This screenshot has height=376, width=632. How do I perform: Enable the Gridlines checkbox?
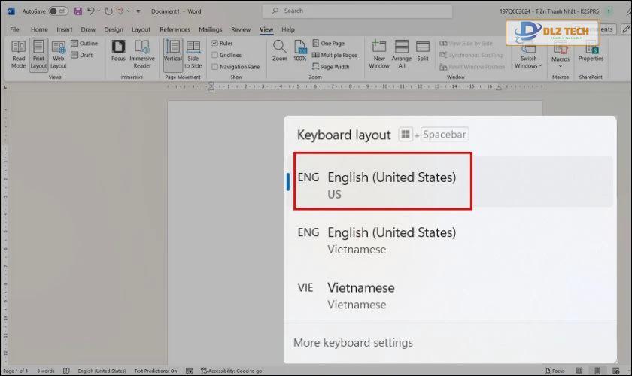pos(215,55)
